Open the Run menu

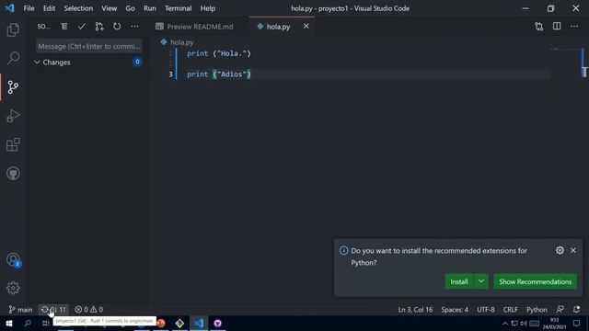[x=149, y=8]
